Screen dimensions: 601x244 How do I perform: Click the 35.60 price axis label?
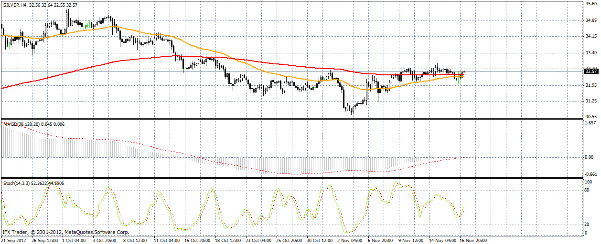click(x=591, y=4)
